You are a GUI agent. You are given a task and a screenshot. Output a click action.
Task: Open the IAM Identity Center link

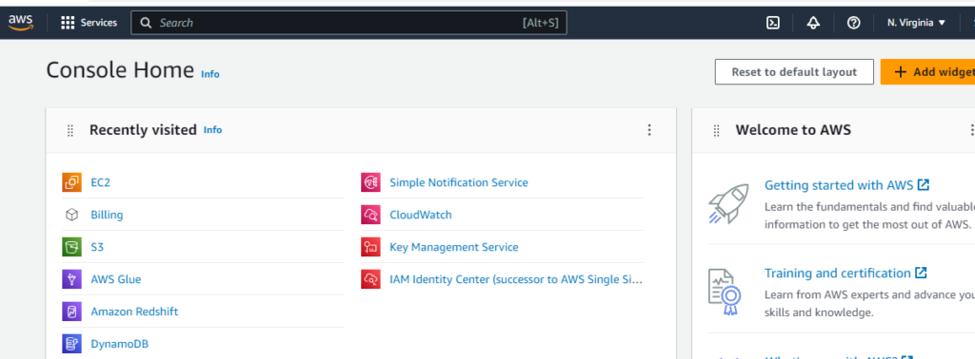tap(516, 279)
